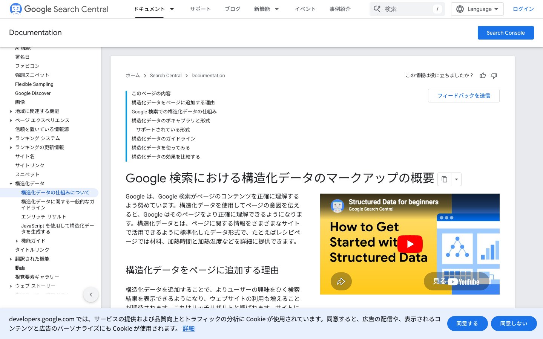
Task: Open the イベント tab
Action: [305, 9]
